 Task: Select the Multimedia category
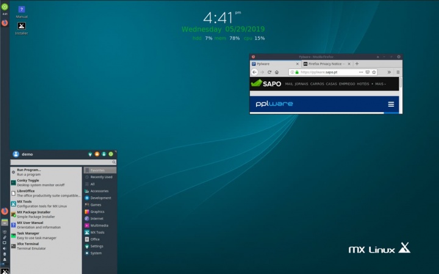99,225
